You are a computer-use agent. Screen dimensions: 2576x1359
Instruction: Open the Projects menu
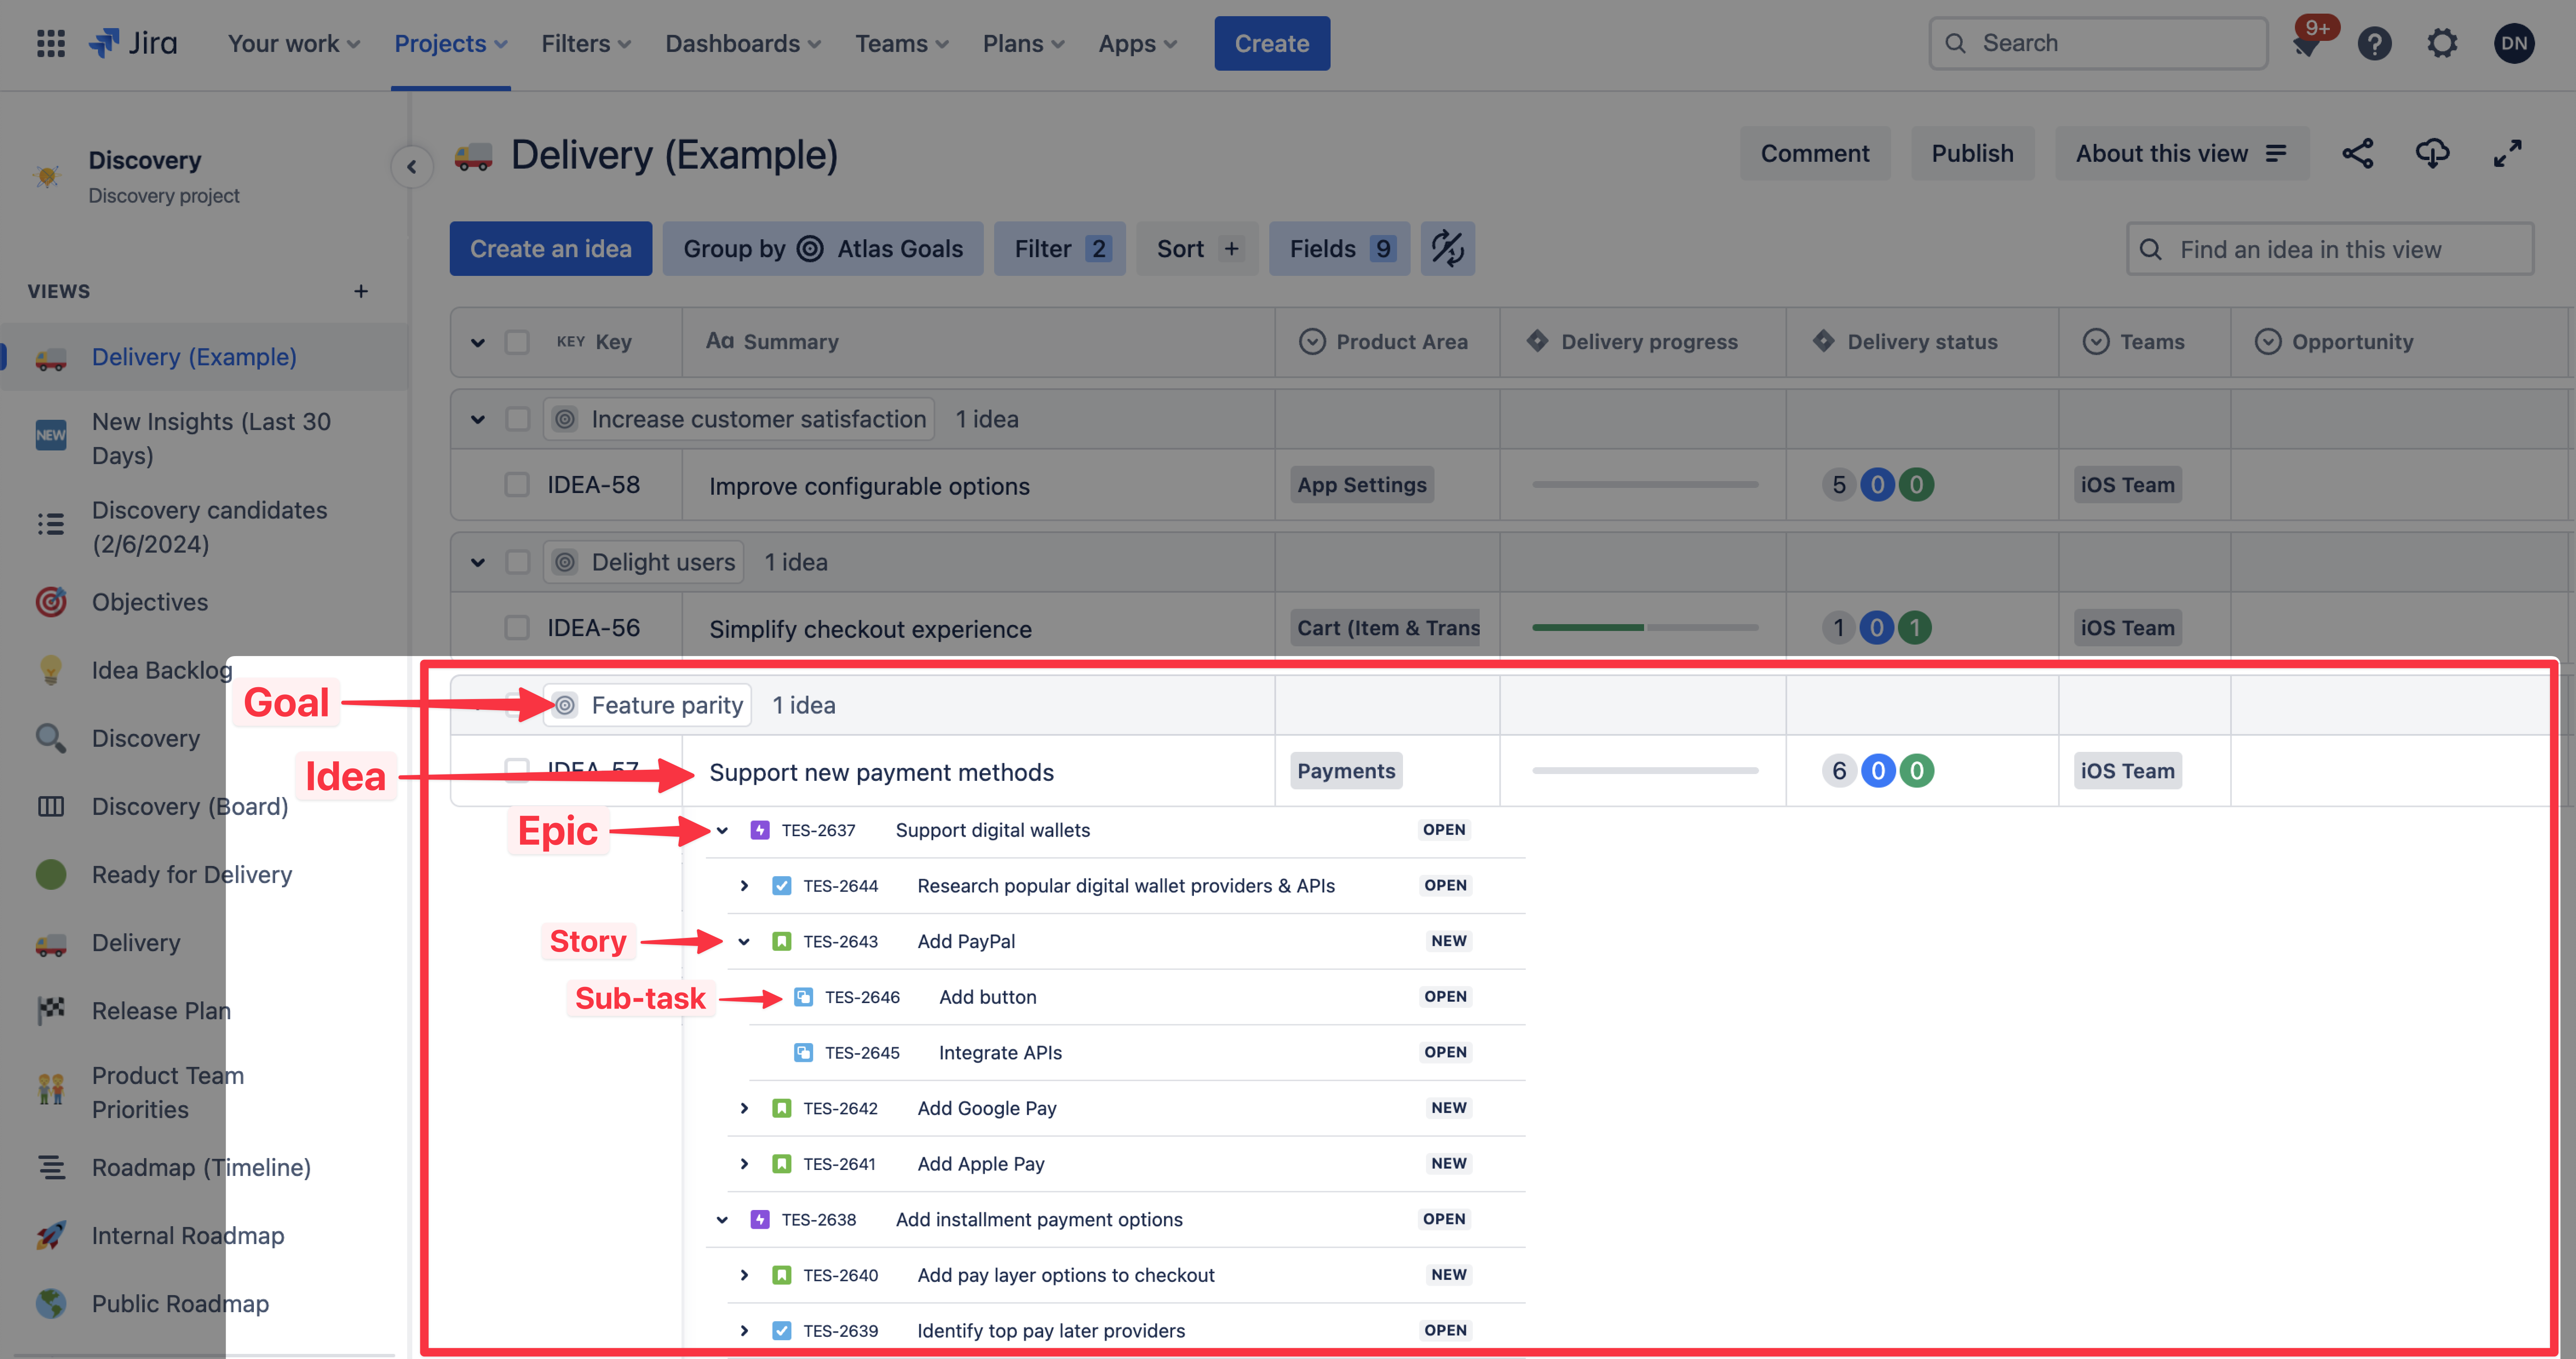pos(451,44)
